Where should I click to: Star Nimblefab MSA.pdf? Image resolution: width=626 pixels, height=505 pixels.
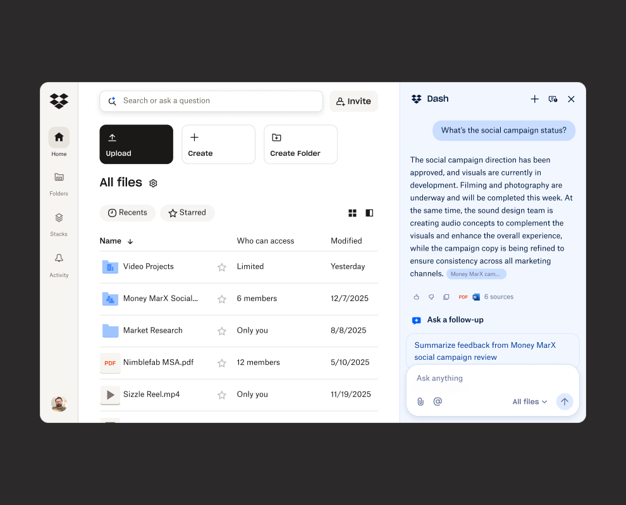coord(222,363)
